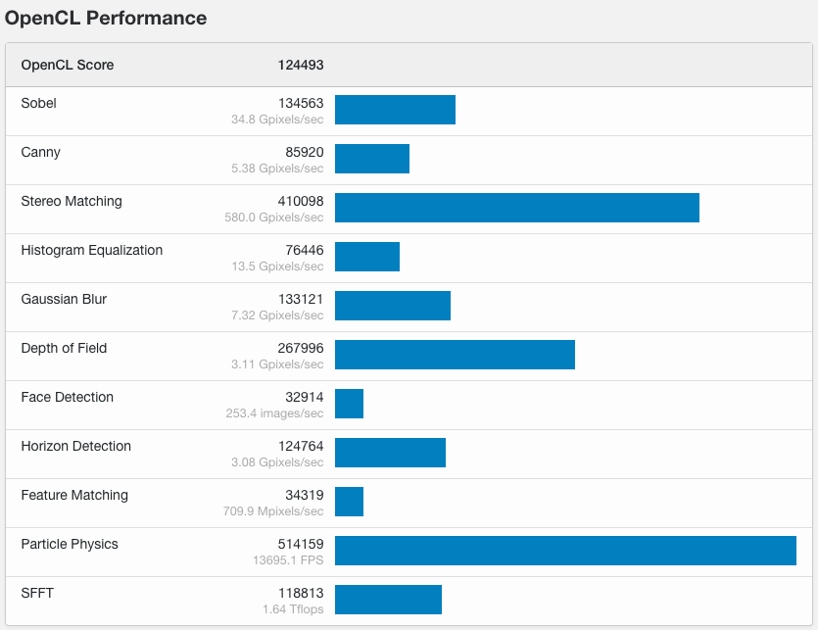Click the Depth of Field score 267996

point(300,349)
